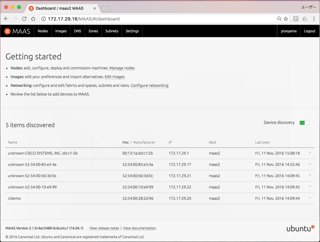This screenshot has width=320, height=242.
Task: Expand the unknown-CISCO SYSTEMS row chevron
Action: click(x=310, y=153)
